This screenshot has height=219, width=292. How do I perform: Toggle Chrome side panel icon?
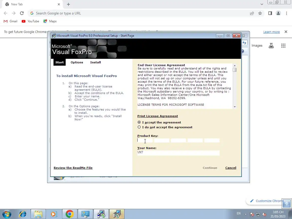click(x=270, y=13)
